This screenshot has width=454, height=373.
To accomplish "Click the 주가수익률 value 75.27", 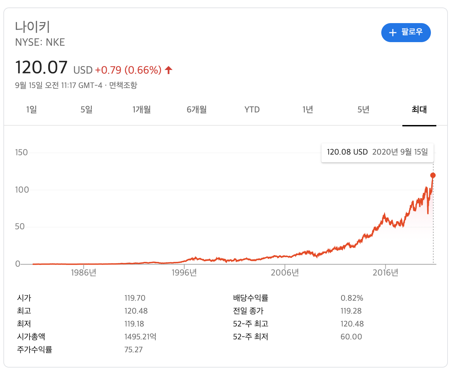I will tap(134, 350).
